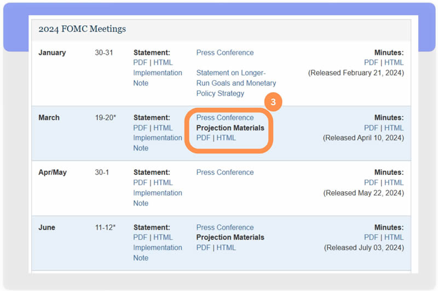The height and width of the screenshot is (291, 438).
Task: Open Apr/May minutes PDF link
Action: coord(371,182)
